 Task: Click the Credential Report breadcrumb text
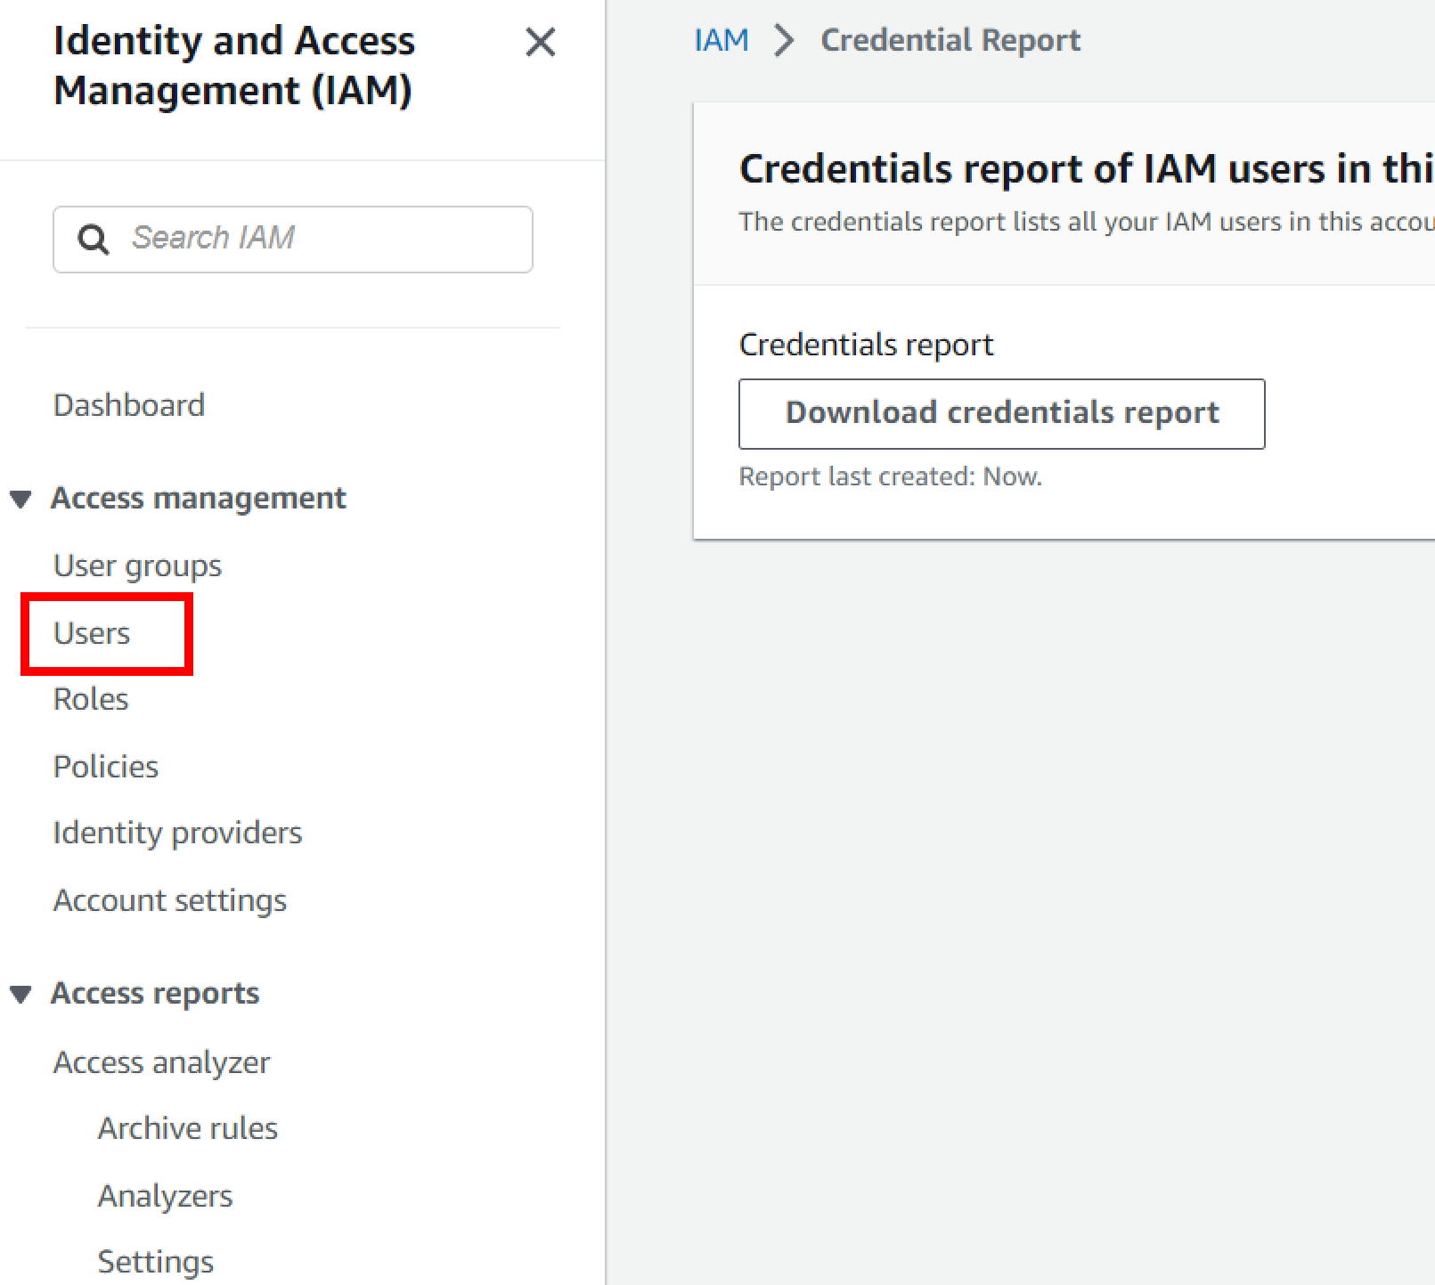tap(950, 40)
